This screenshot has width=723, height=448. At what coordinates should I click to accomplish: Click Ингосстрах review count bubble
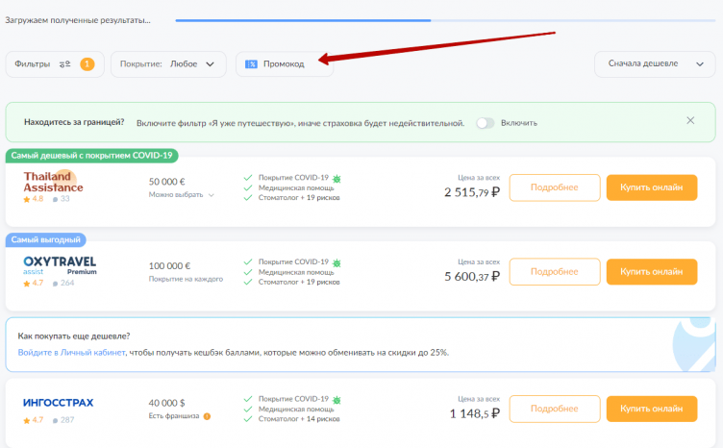pos(63,420)
